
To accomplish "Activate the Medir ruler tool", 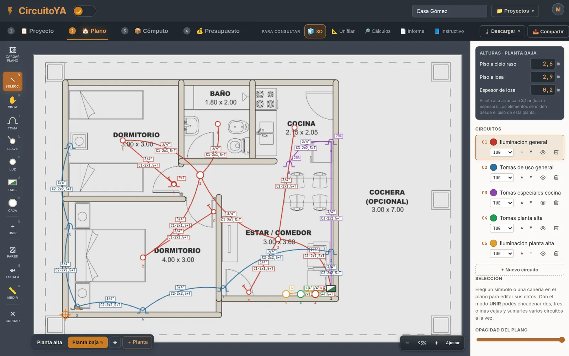I will pos(12,293).
